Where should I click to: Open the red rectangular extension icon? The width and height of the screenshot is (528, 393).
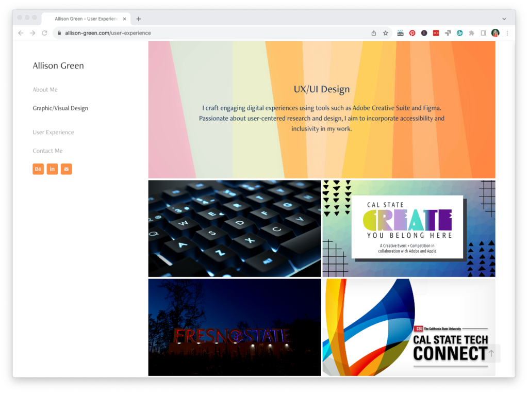[436, 33]
